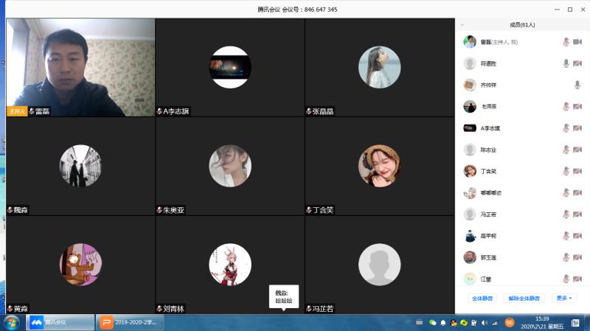The width and height of the screenshot is (590, 331).
Task: Open the 更多 dropdown in members panel
Action: (x=566, y=299)
